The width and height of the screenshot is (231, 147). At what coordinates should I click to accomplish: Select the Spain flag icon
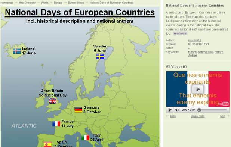click(x=47, y=144)
